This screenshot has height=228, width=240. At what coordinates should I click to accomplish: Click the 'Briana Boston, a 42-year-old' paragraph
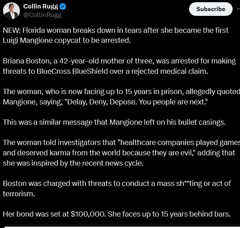119,66
